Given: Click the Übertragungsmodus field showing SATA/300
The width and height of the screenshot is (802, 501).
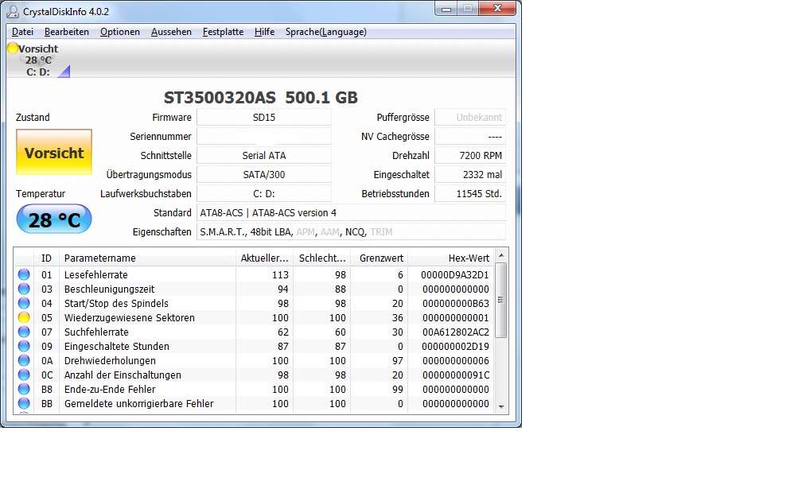Looking at the screenshot, I should pyautogui.click(x=264, y=174).
